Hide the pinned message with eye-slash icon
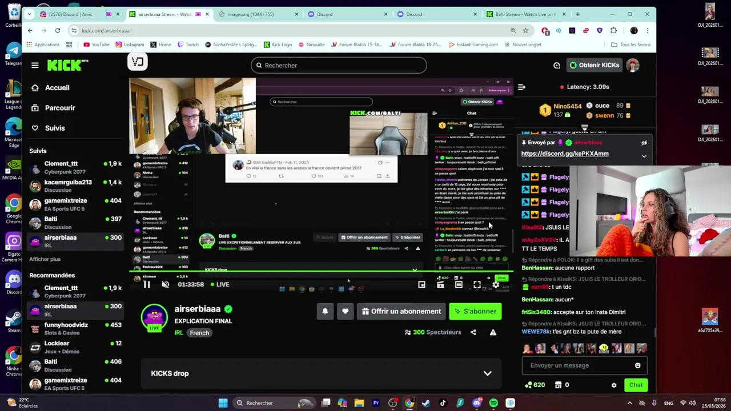The width and height of the screenshot is (731, 411). tap(644, 143)
